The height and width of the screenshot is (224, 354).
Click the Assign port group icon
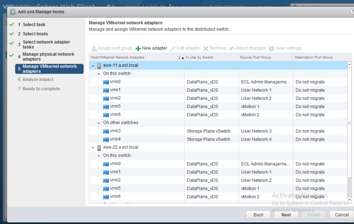pyautogui.click(x=94, y=48)
